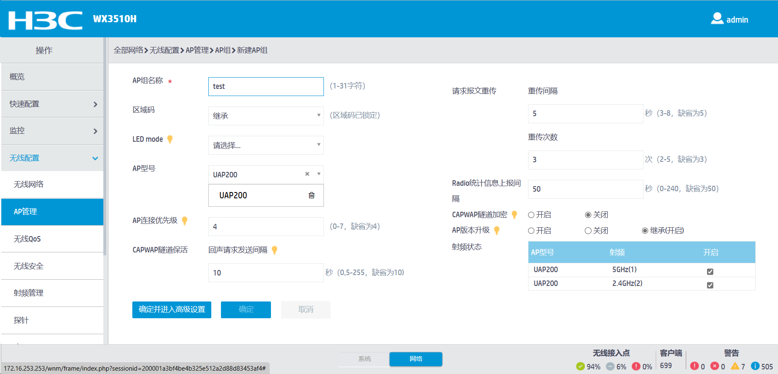Open the admin user icon
778x374 pixels.
[x=717, y=18]
